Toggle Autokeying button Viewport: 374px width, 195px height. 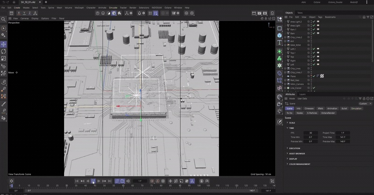[158, 181]
